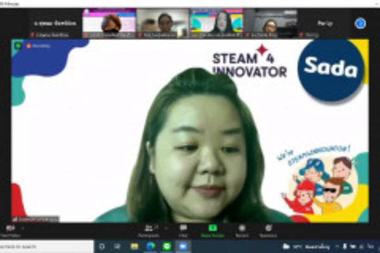
Task: Click the Start Video camera icon
Action: click(10, 228)
